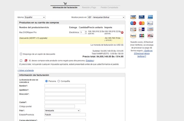Click the Apellidos input field
Image resolution: width=184 pixels, height=121 pixels.
(65, 90)
